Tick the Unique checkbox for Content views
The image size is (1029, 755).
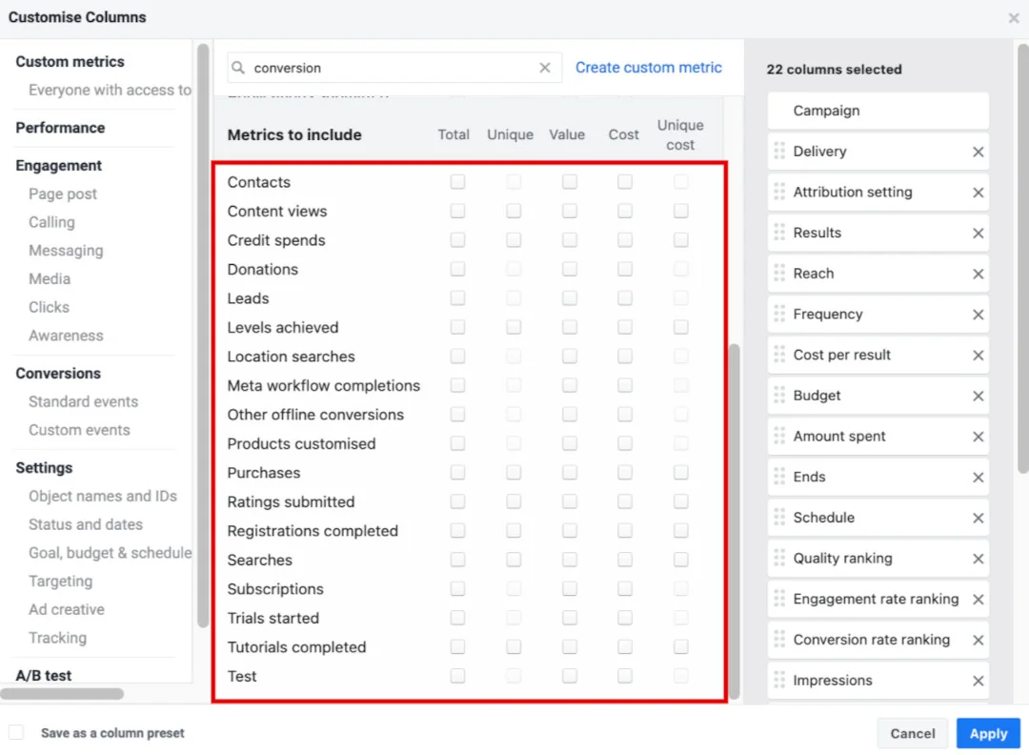514,211
